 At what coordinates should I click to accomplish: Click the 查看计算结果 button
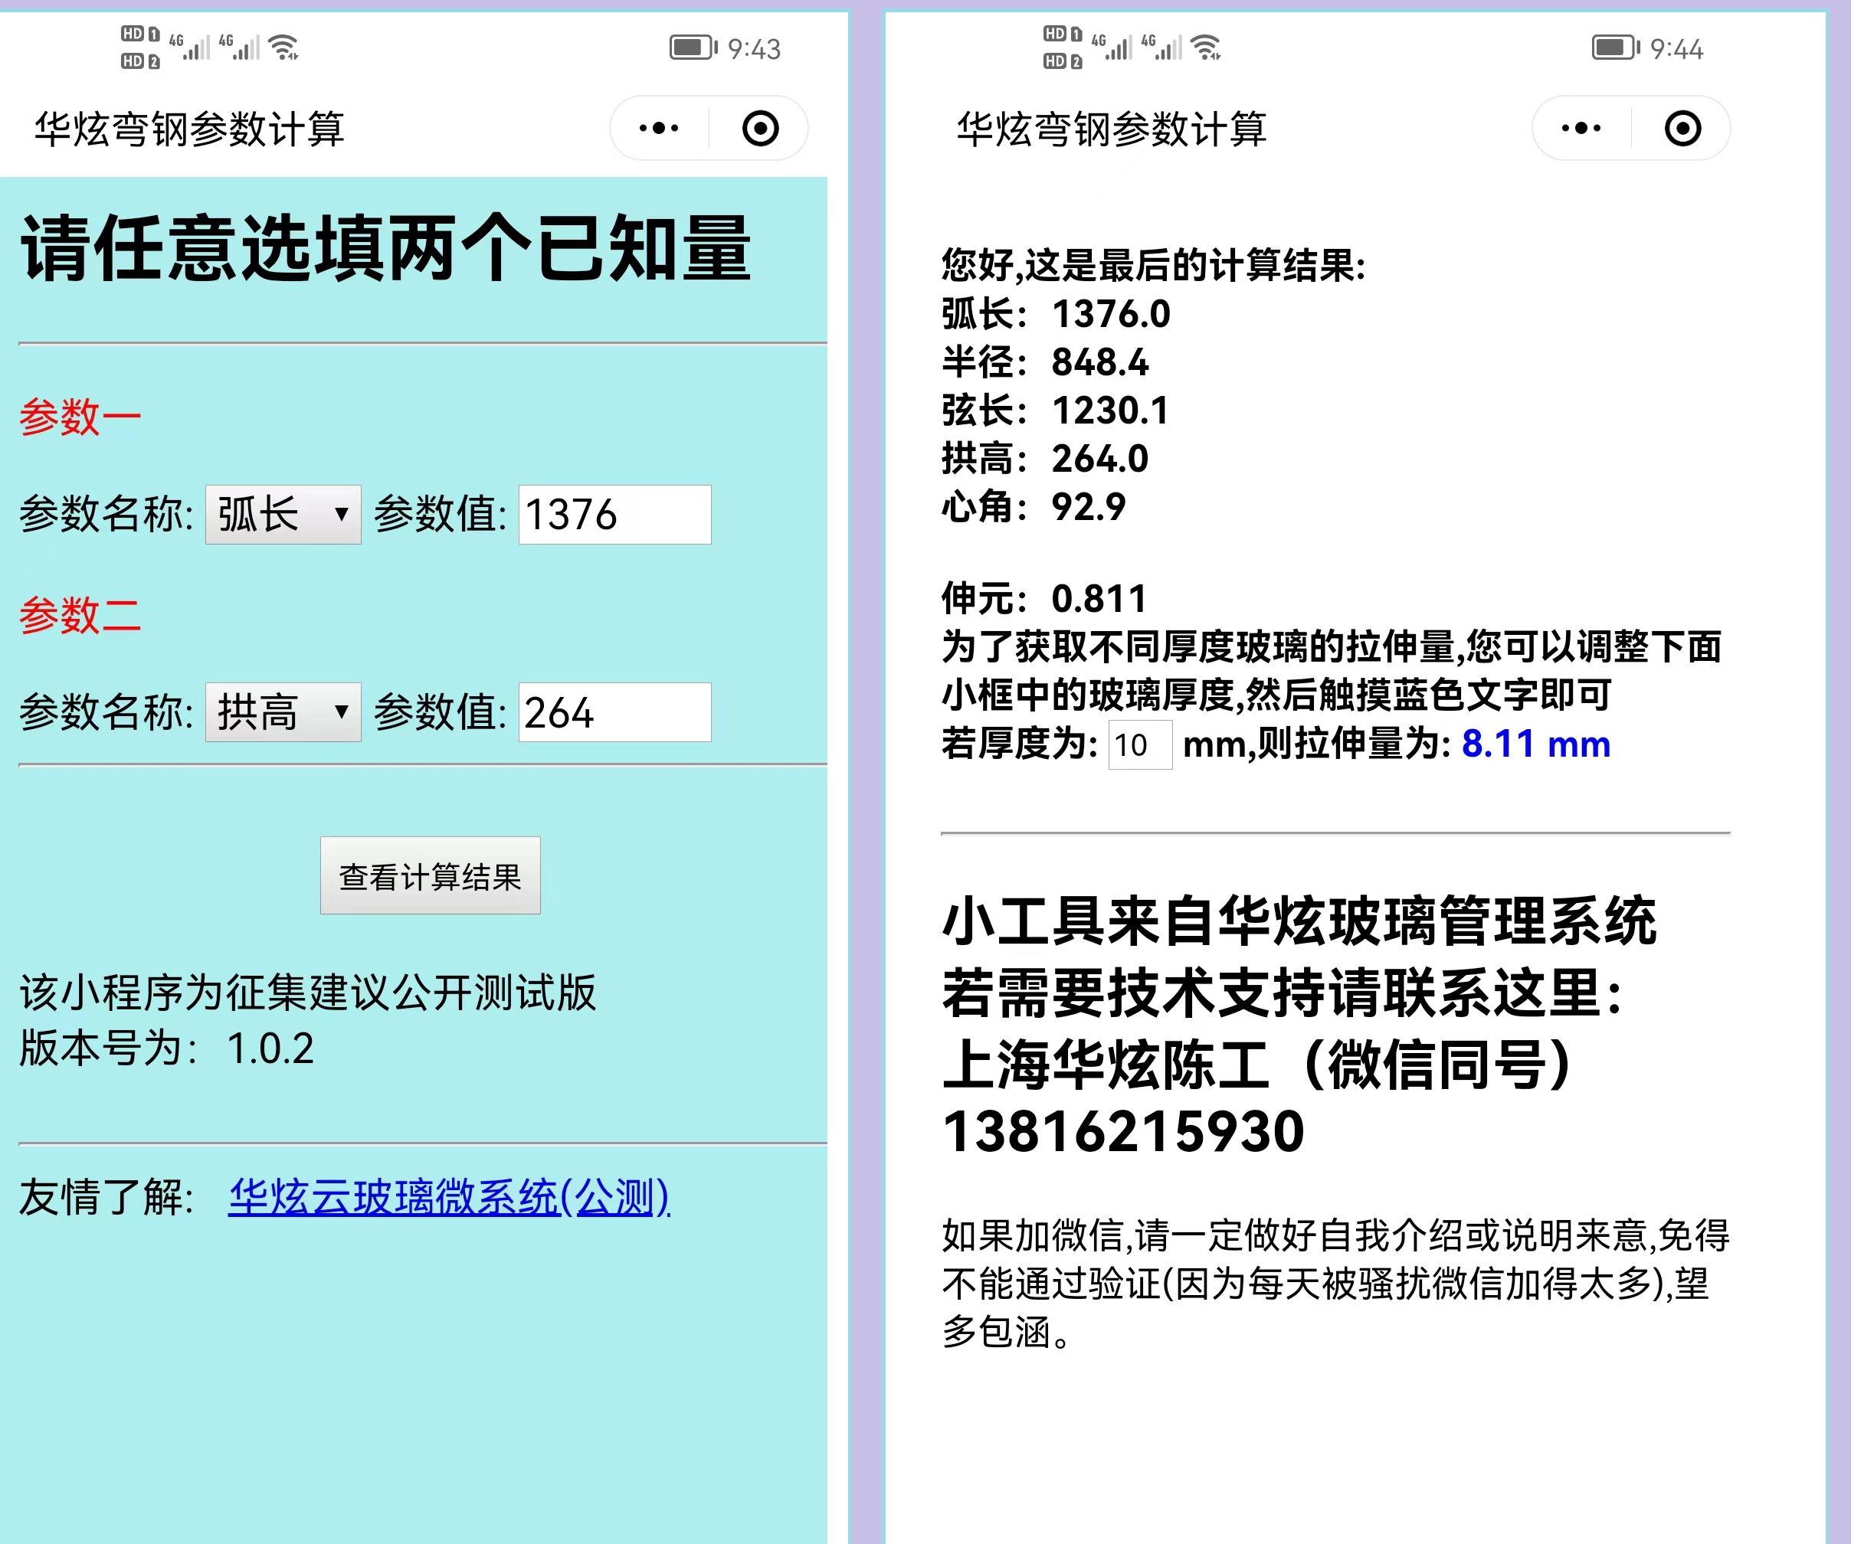[430, 875]
